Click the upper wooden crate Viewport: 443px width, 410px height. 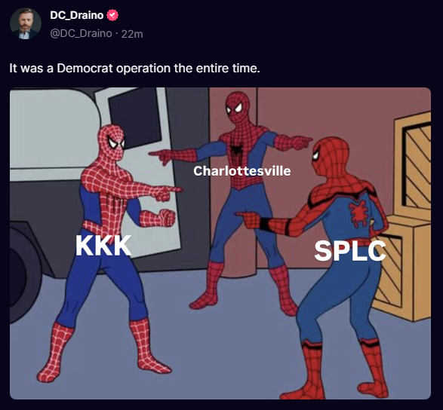click(413, 164)
